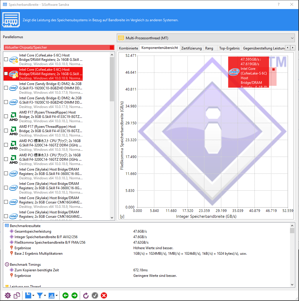Click Intel logo on first Skylake Corsair row

pyautogui.click(x=13, y=202)
